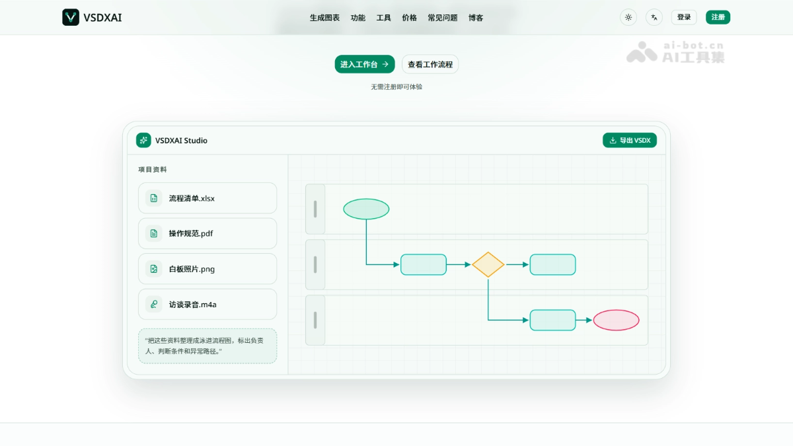Click the VSDXAI Studio title text
This screenshot has height=446, width=793.
pyautogui.click(x=181, y=140)
